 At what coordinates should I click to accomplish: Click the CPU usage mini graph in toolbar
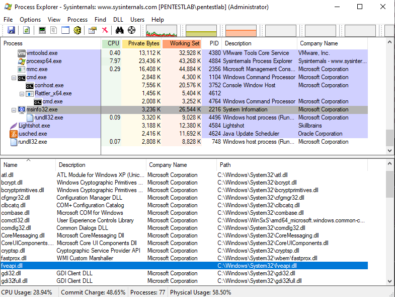point(162,31)
